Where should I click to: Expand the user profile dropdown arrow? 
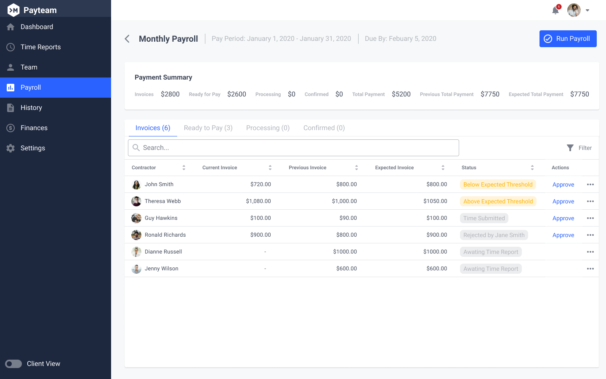click(587, 11)
